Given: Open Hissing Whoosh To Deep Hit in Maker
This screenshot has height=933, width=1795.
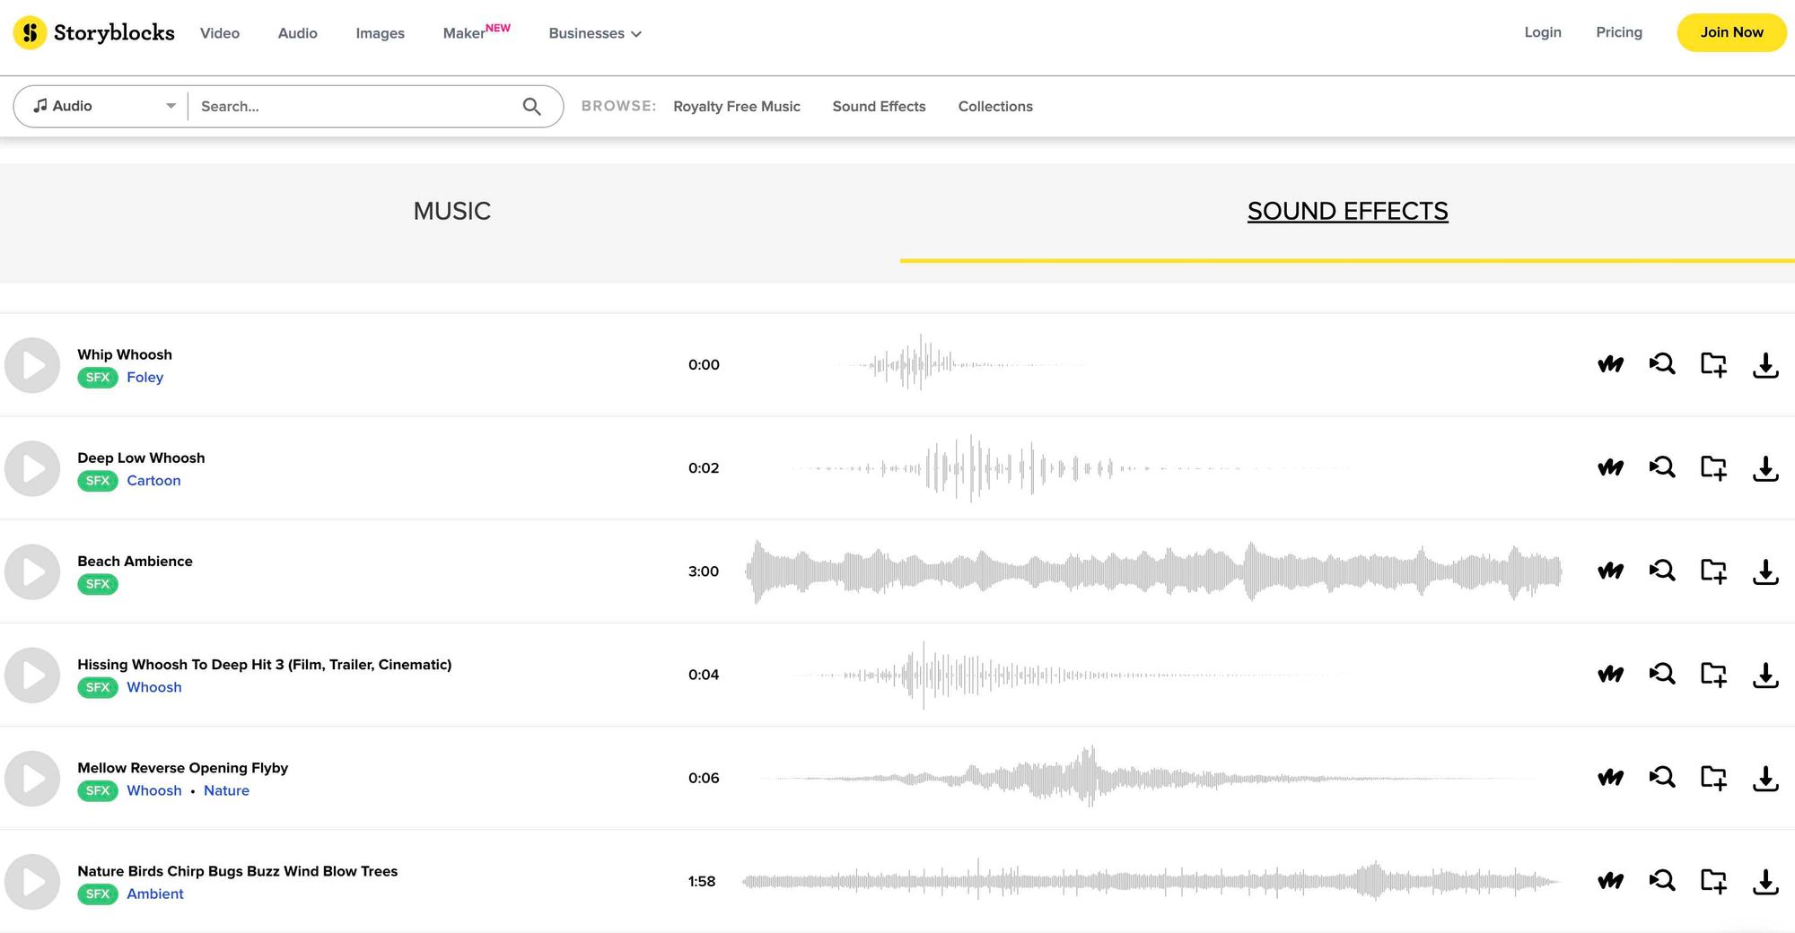Looking at the screenshot, I should pyautogui.click(x=1611, y=674).
